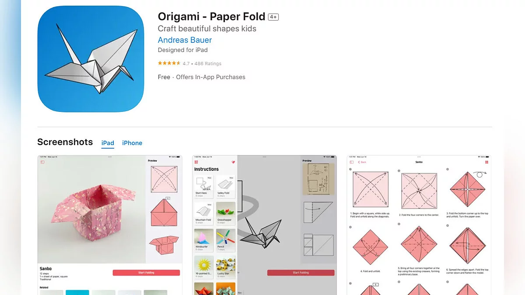
Task: Go Back in the Sanbo steps screenshot
Action: coord(362,162)
